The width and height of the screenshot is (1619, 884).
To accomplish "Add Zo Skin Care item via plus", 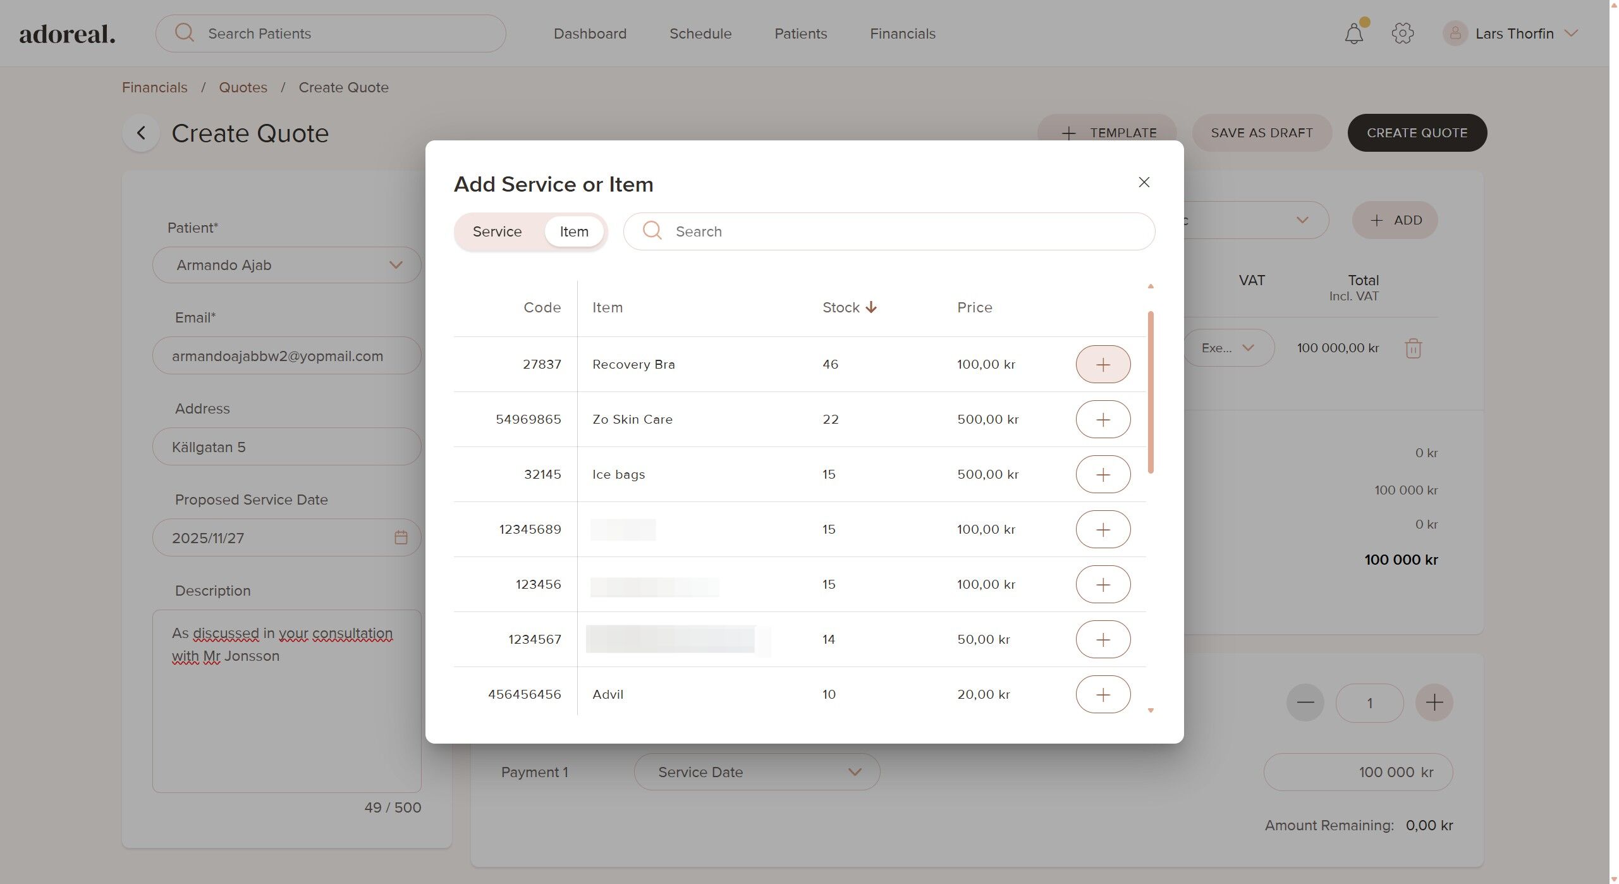I will tap(1103, 419).
